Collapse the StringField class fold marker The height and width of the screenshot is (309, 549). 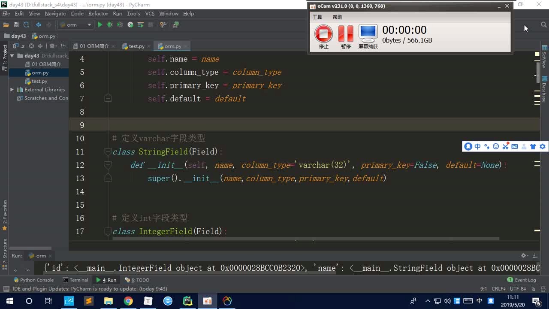pyautogui.click(x=108, y=151)
